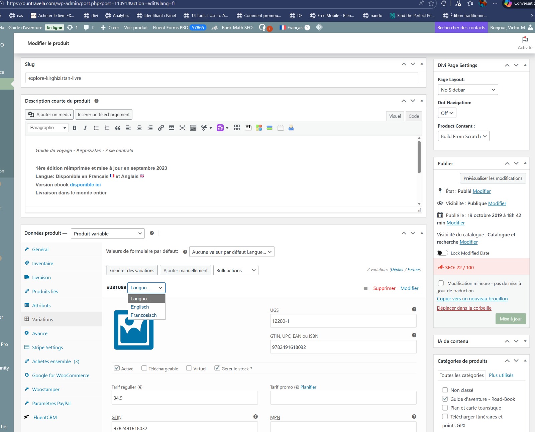The height and width of the screenshot is (432, 535).
Task: Uncheck the Gérer le stock checkbox
Action: click(217, 368)
